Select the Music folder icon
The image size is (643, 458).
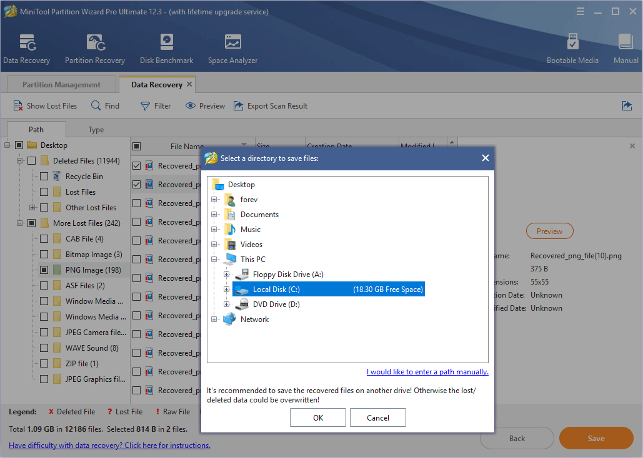coord(231,230)
